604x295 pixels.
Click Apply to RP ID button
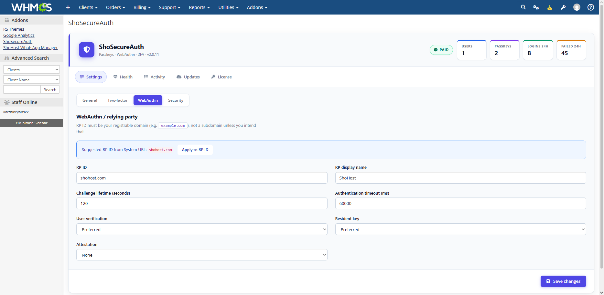pyautogui.click(x=195, y=150)
